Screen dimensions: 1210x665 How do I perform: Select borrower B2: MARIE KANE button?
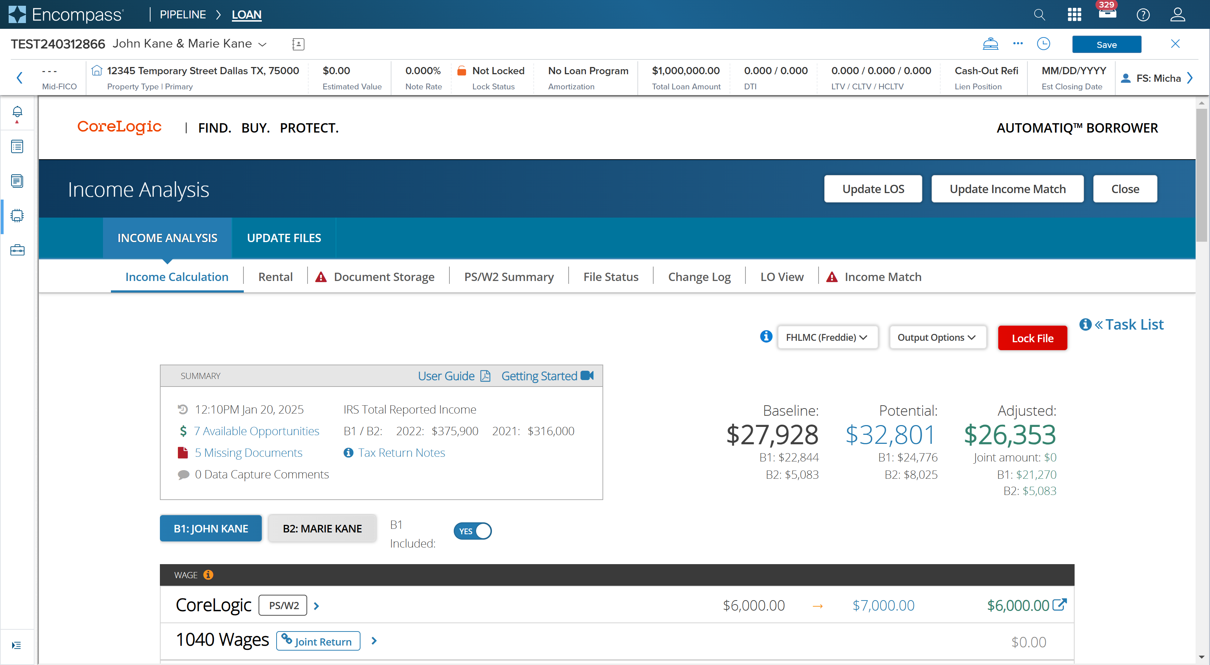322,528
